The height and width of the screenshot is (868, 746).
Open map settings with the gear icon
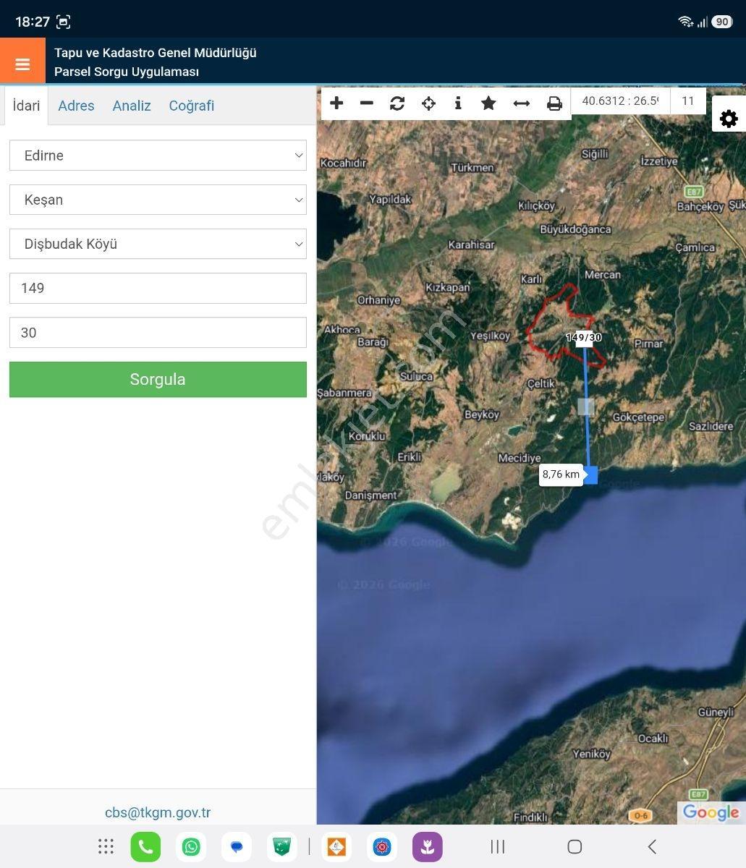[729, 118]
